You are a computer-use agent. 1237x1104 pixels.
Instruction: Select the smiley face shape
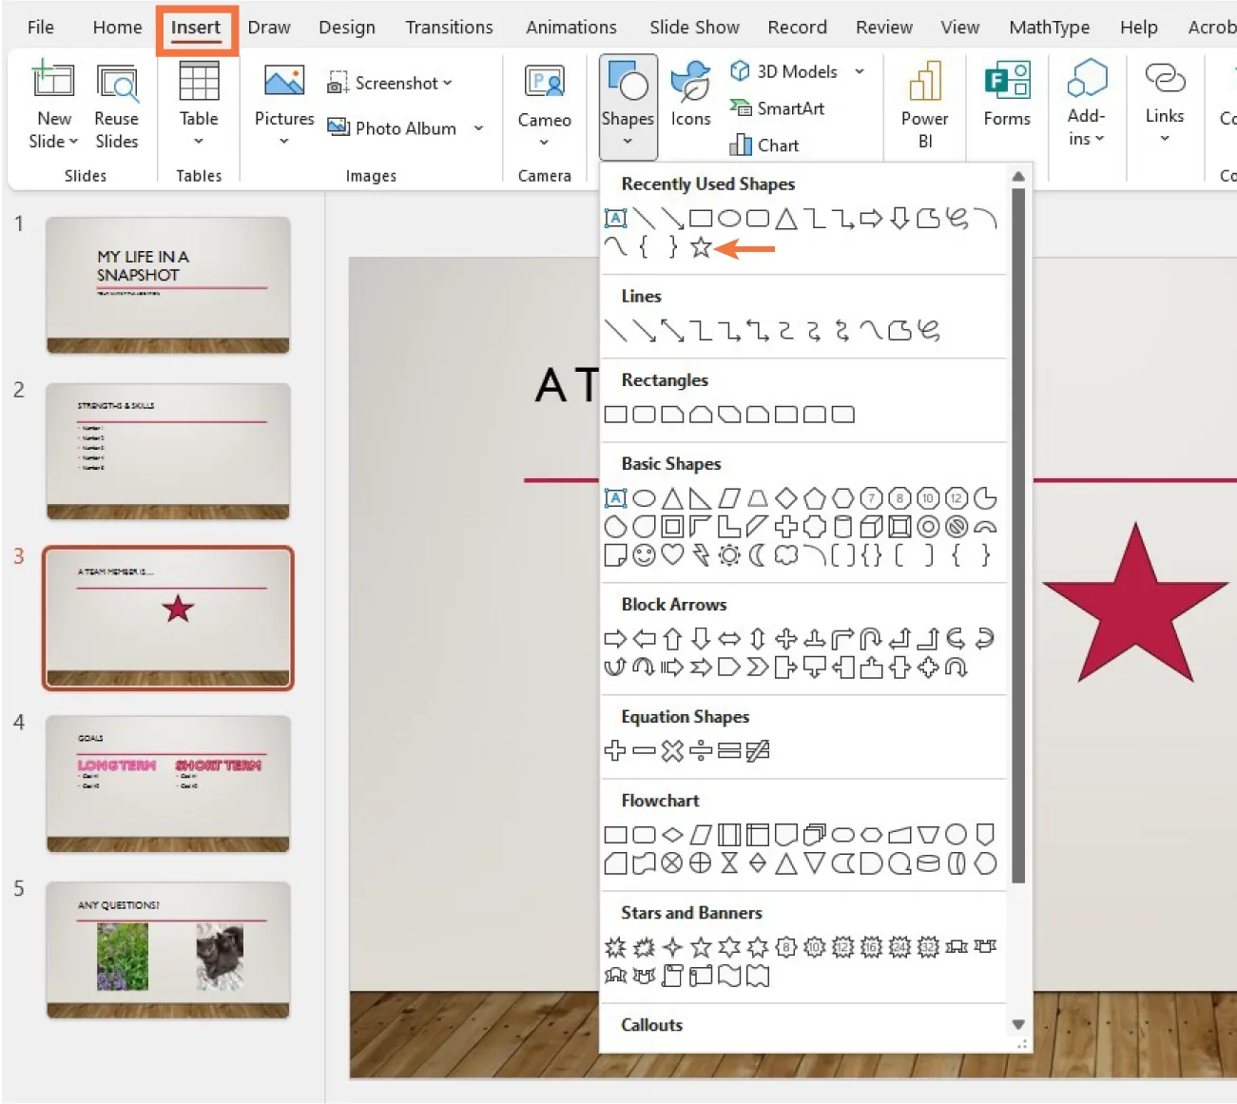[x=644, y=556]
